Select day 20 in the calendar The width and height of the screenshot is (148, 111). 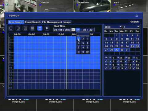[x=106, y=46]
